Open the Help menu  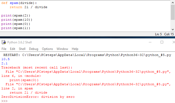[75, 49]
